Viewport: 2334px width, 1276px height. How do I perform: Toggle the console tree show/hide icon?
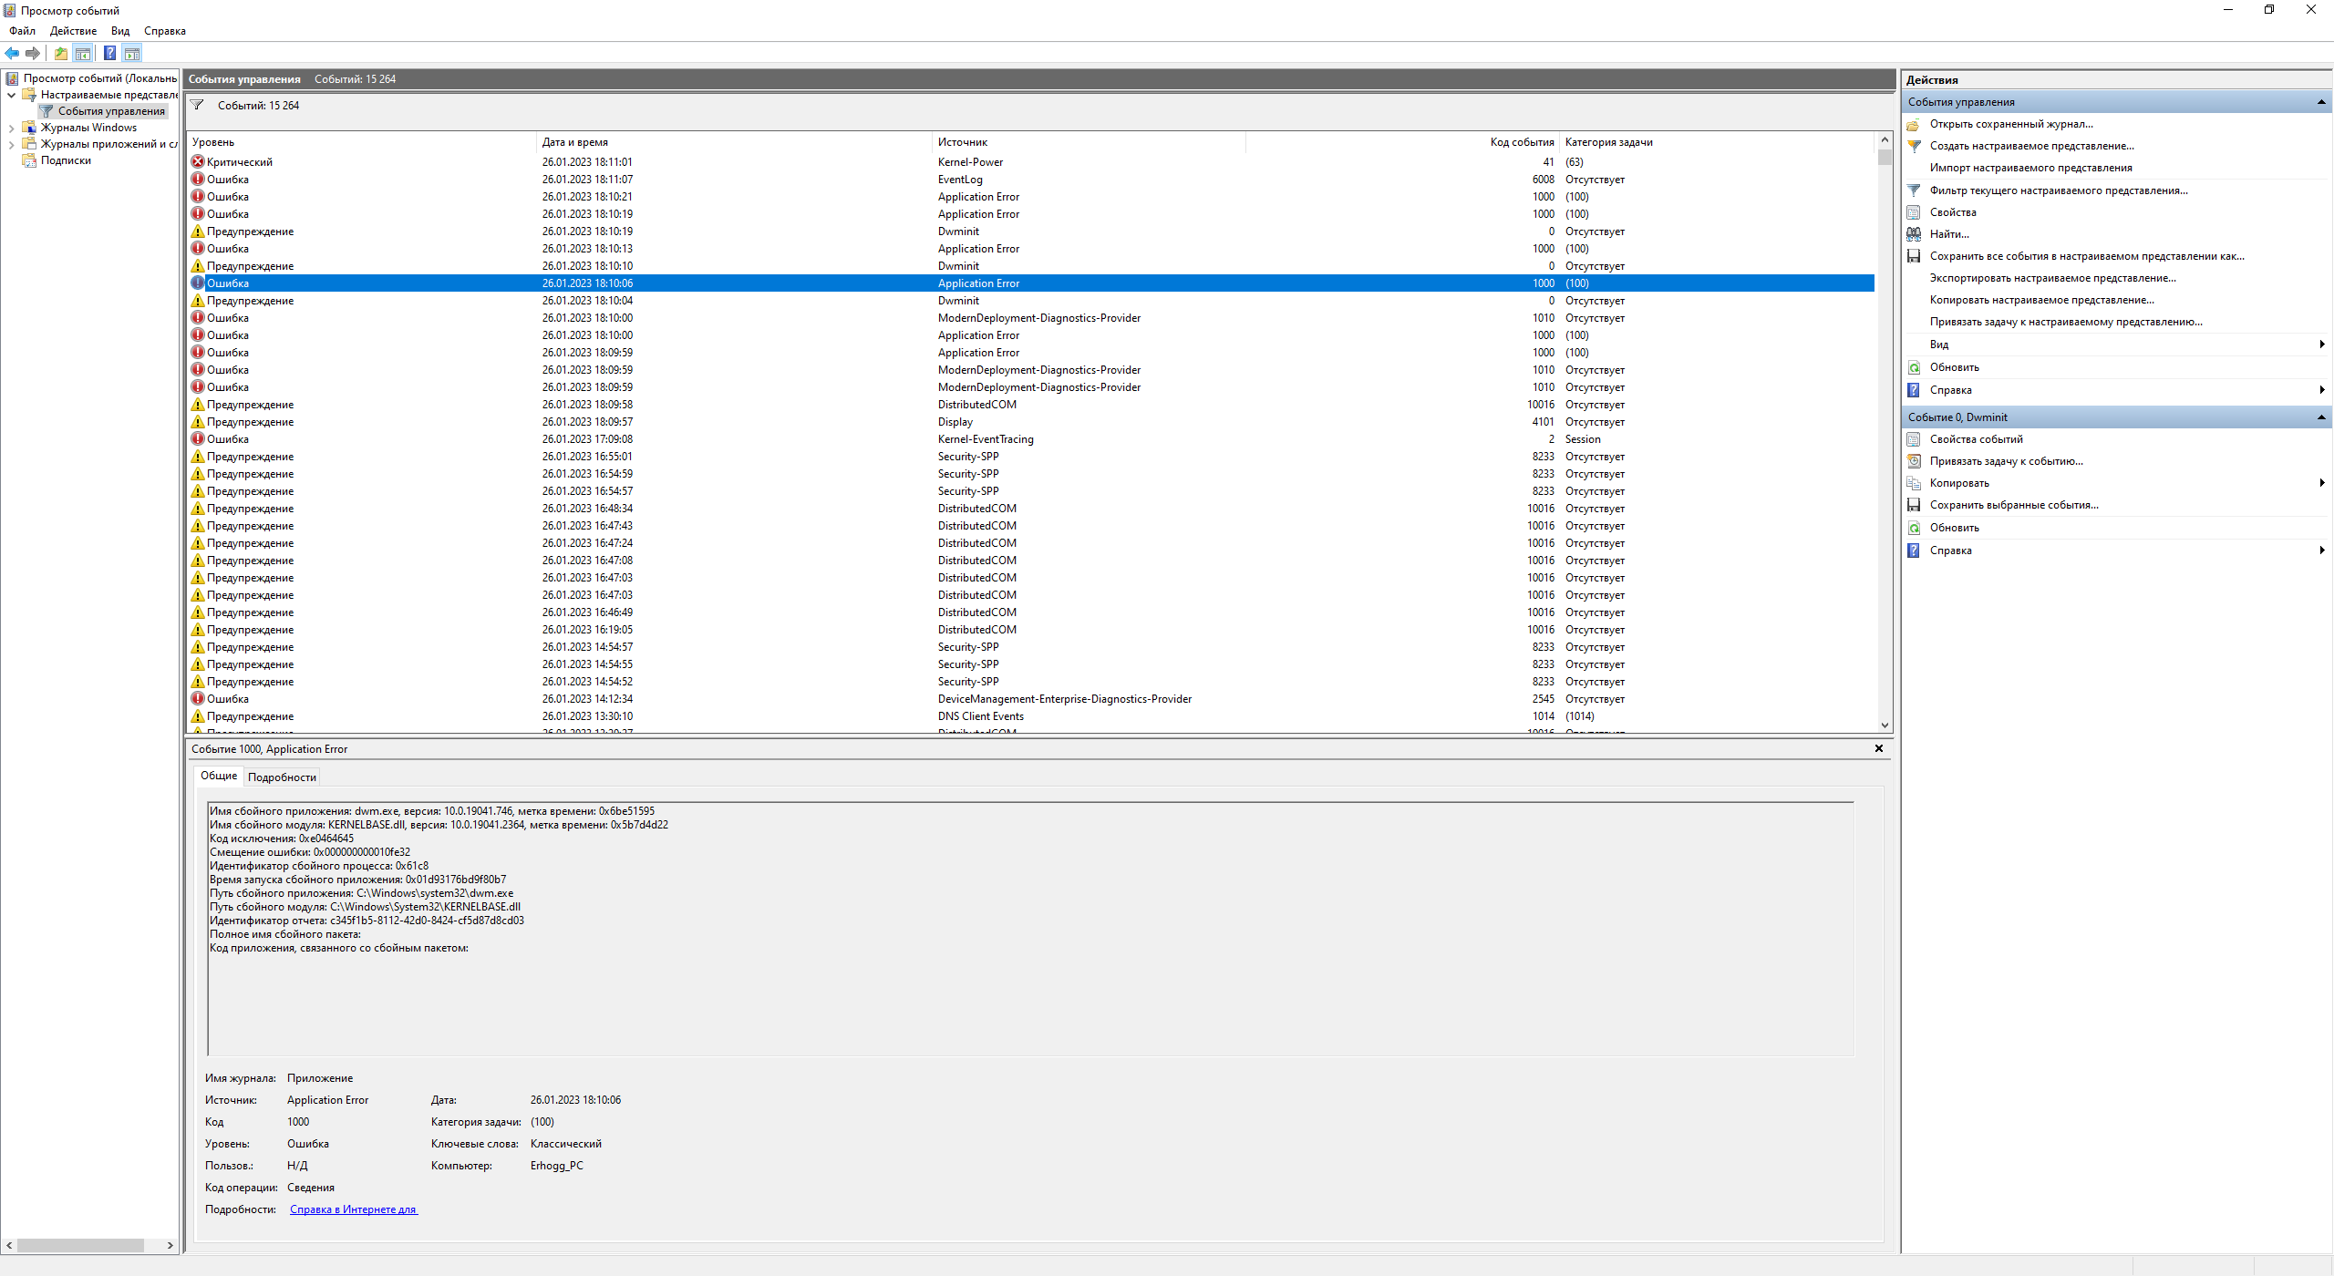point(83,53)
